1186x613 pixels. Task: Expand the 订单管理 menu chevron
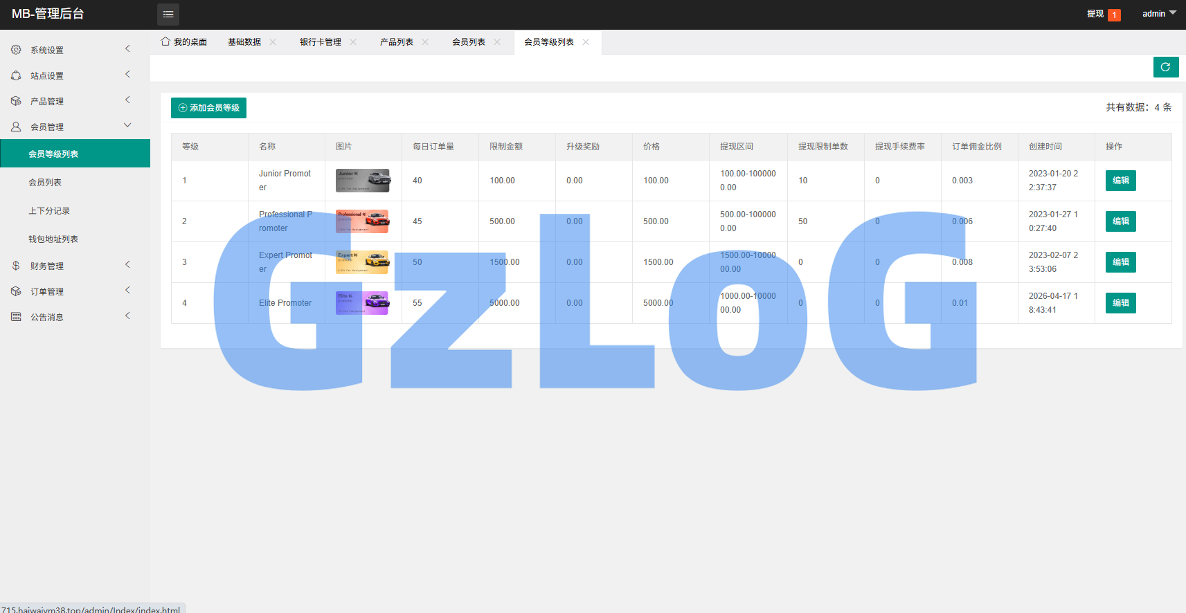coord(127,290)
